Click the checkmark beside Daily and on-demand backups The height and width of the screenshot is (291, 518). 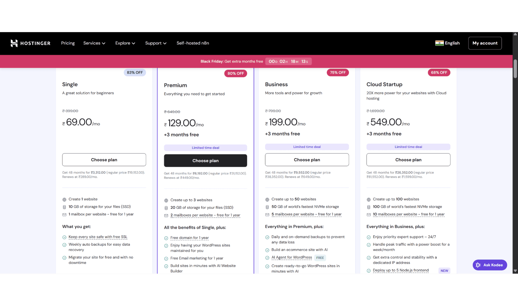[267, 237]
